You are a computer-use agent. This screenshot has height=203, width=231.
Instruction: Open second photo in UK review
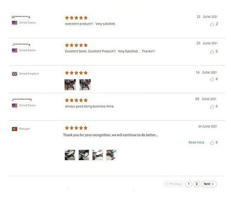85,85
